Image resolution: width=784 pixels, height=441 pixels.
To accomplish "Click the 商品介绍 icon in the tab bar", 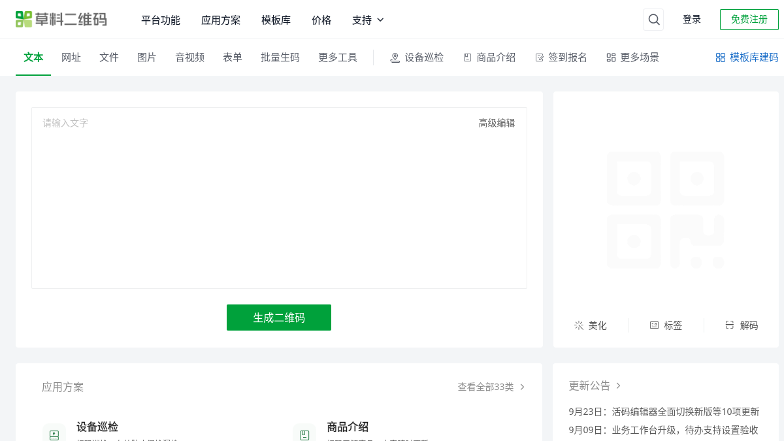I will point(467,57).
